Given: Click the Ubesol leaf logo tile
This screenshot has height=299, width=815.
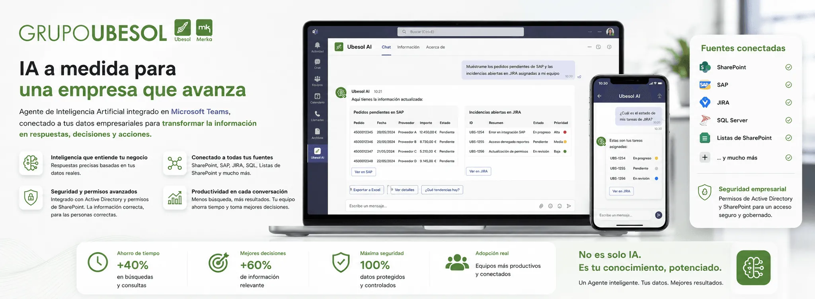Looking at the screenshot, I should coord(182,27).
